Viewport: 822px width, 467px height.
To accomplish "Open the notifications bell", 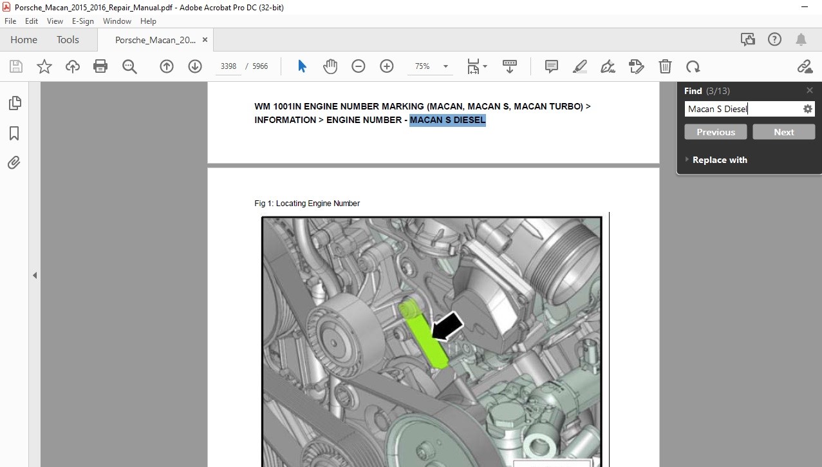I will coord(801,40).
